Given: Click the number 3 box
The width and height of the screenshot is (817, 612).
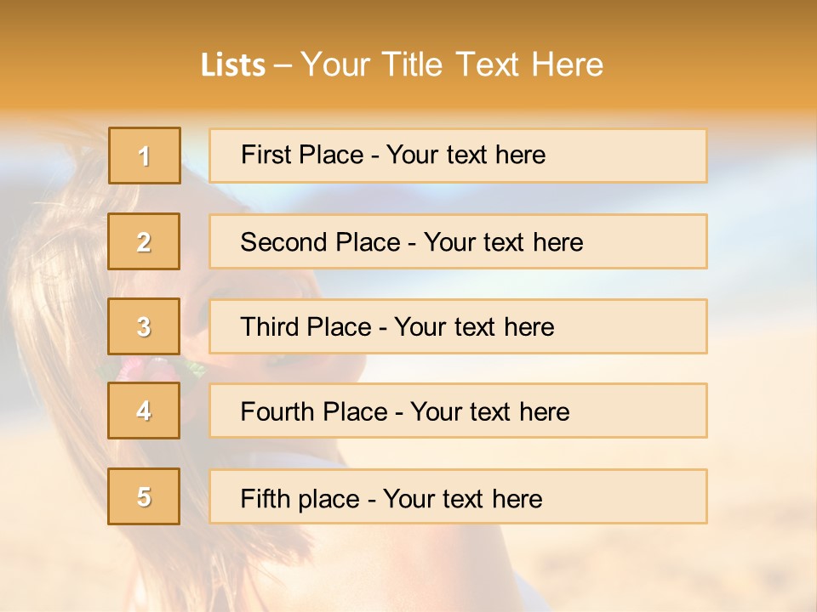Looking at the screenshot, I should [144, 326].
